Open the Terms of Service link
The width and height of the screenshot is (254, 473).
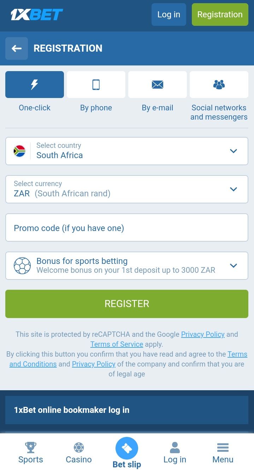(117, 344)
